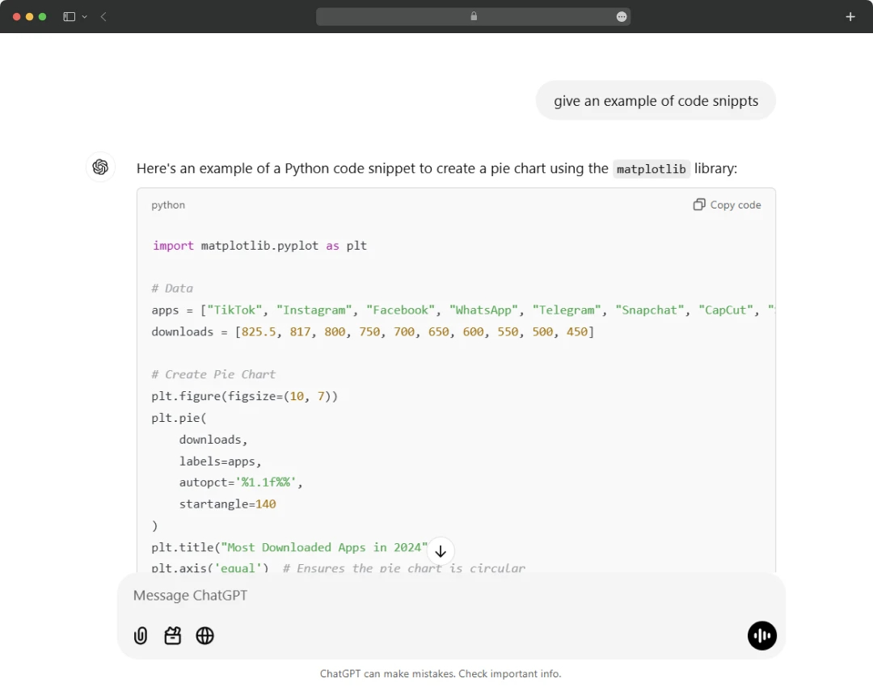This screenshot has height=687, width=873.
Task: Click the Copy code button
Action: point(727,204)
